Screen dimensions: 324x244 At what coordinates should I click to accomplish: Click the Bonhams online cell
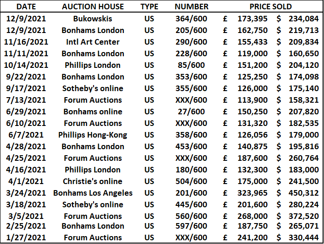tap(93, 112)
